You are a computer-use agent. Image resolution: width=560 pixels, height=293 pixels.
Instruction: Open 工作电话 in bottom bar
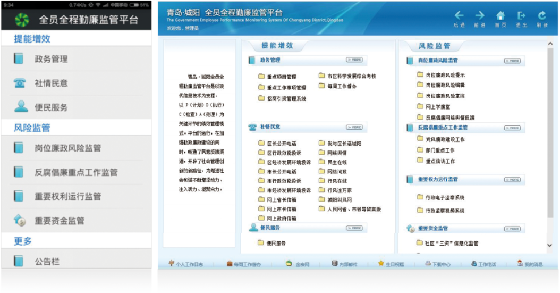[484, 264]
